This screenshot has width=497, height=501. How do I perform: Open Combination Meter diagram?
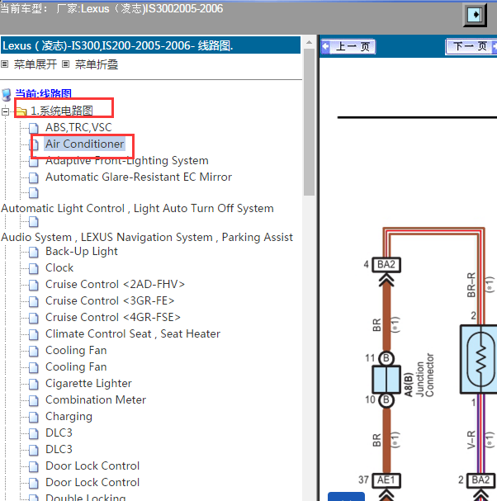[x=96, y=399]
